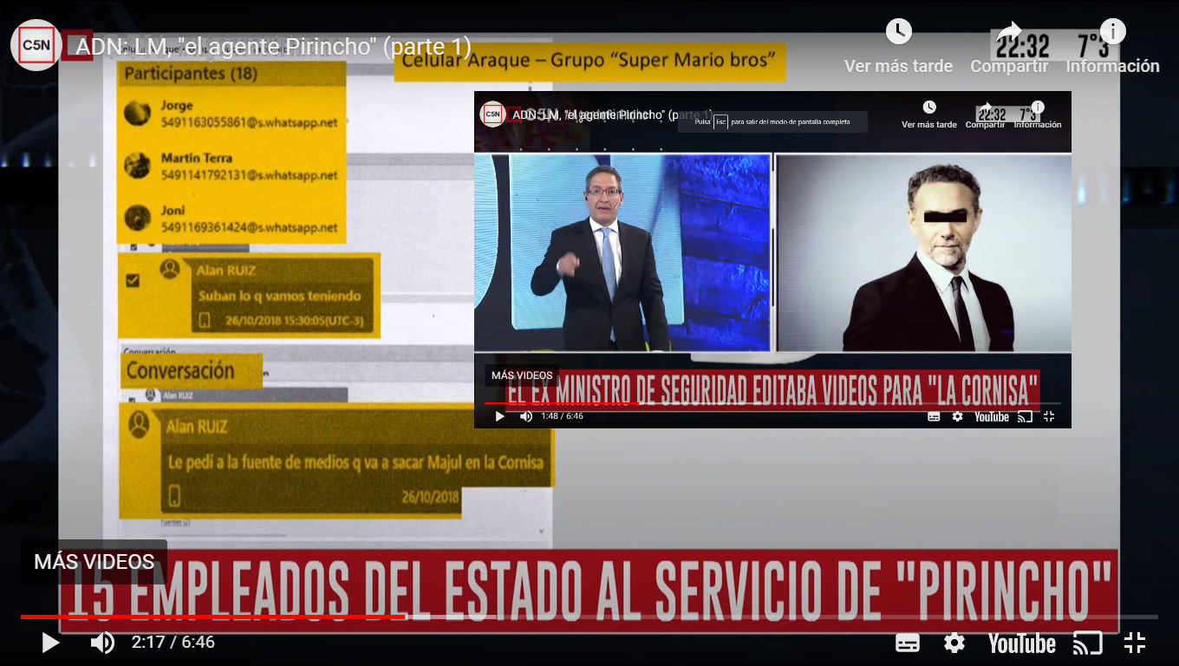Click the small MÁS VIDEOS label in inset player
Viewport: 1179px width, 666px height.
tap(522, 375)
